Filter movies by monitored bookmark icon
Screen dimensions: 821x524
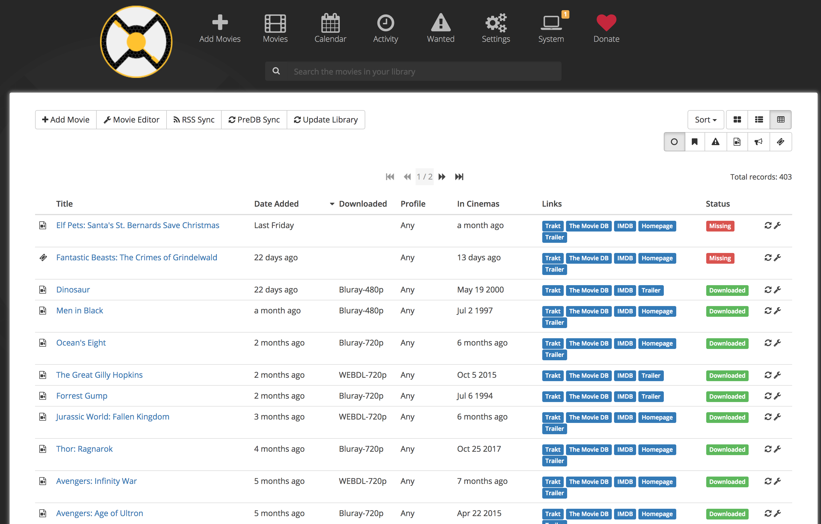pos(695,142)
